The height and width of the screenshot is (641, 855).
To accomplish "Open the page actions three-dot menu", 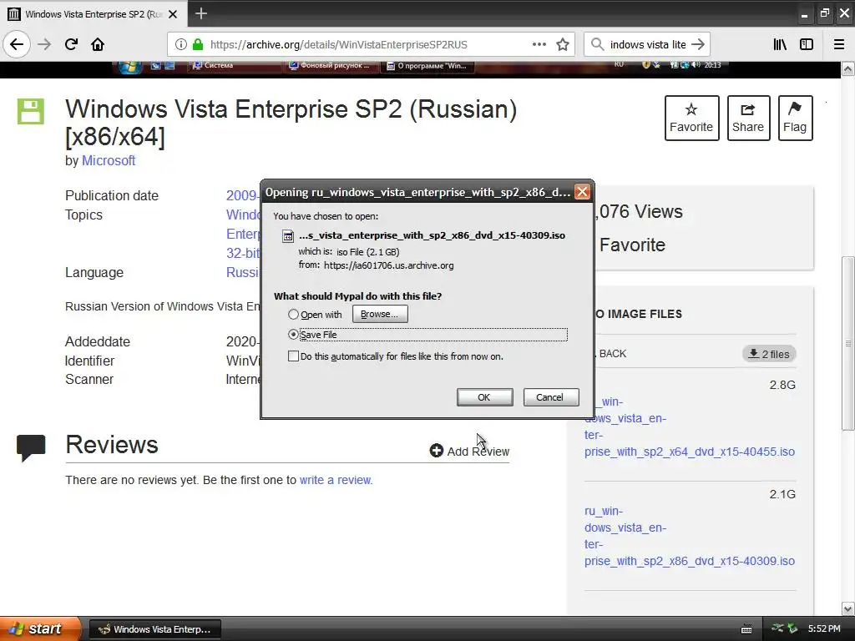I will (539, 45).
